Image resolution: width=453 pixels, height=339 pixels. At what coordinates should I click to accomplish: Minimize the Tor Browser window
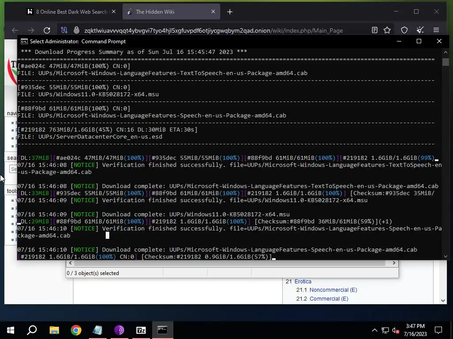[396, 11]
